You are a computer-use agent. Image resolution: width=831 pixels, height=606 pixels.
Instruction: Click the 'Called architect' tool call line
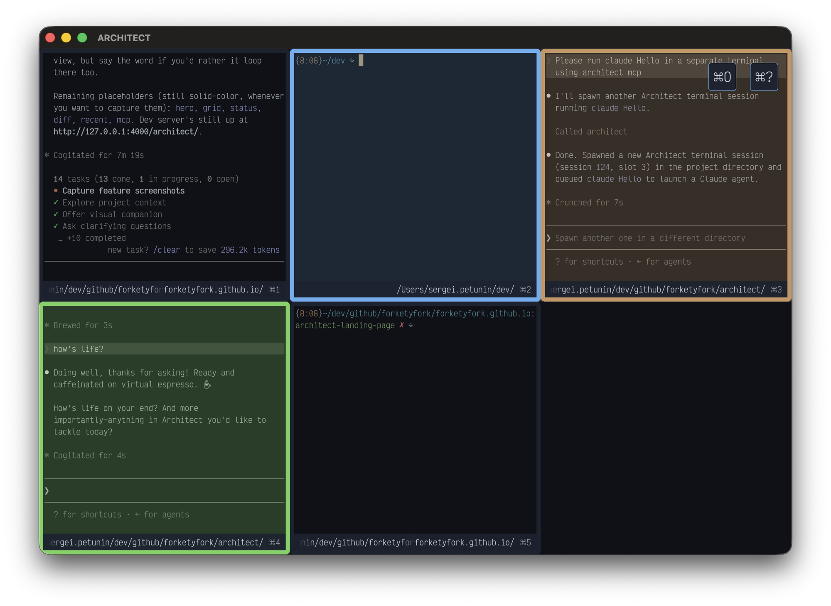pyautogui.click(x=591, y=132)
